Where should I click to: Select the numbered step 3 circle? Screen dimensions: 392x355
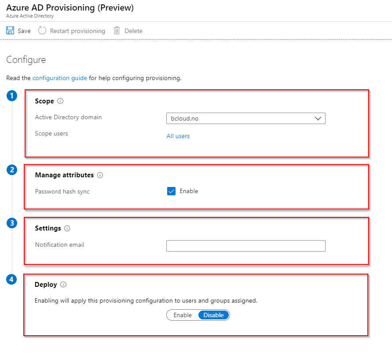[12, 223]
